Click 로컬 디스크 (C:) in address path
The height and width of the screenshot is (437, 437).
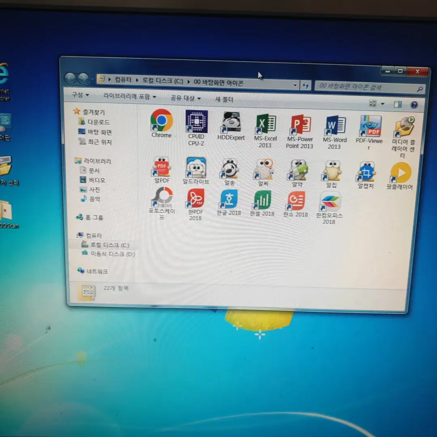point(163,81)
